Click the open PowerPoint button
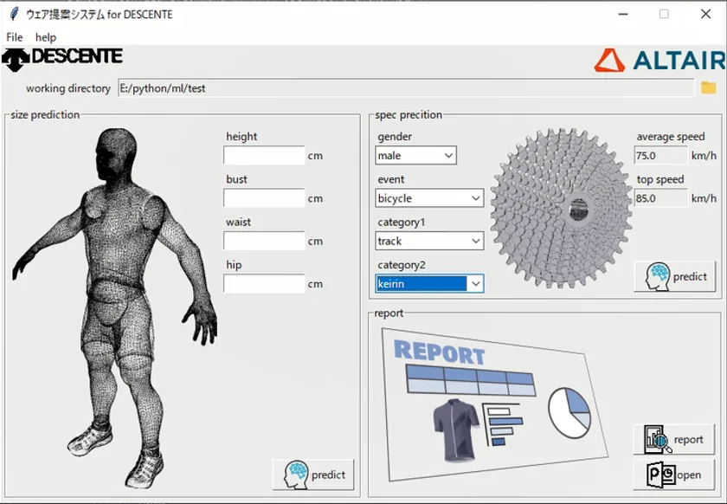Screen dimensions: 727x504 pyautogui.click(x=674, y=475)
